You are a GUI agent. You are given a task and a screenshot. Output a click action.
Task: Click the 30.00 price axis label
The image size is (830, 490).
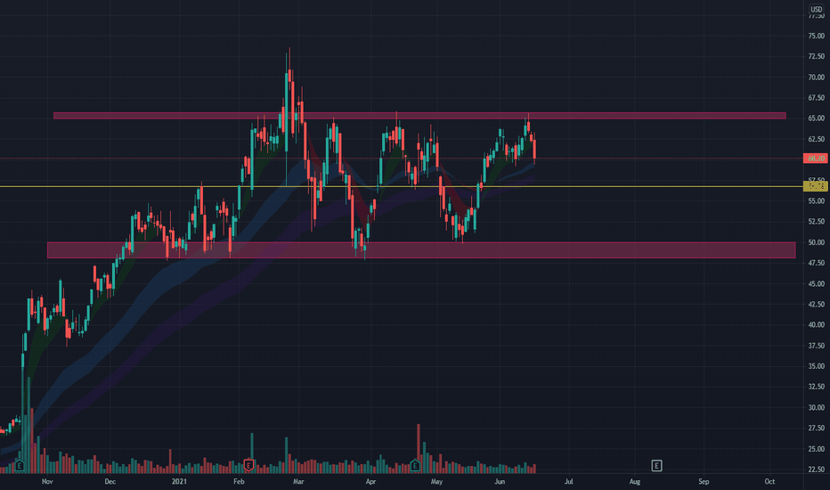(x=816, y=408)
